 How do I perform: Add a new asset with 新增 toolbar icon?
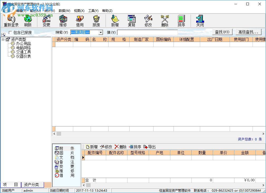click(x=115, y=21)
